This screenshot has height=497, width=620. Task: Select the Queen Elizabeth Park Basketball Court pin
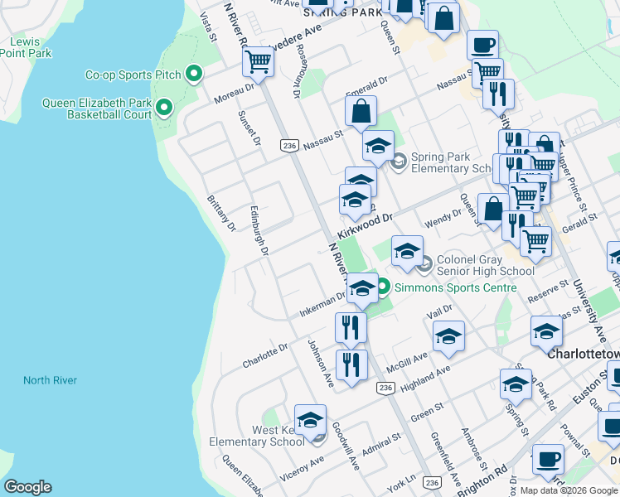click(x=164, y=108)
